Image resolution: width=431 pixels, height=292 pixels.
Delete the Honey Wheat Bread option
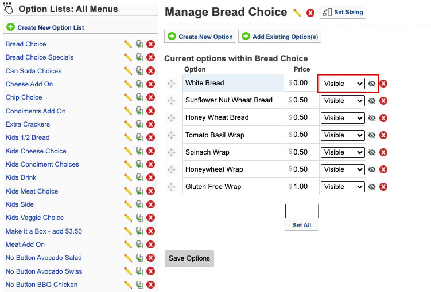click(383, 118)
